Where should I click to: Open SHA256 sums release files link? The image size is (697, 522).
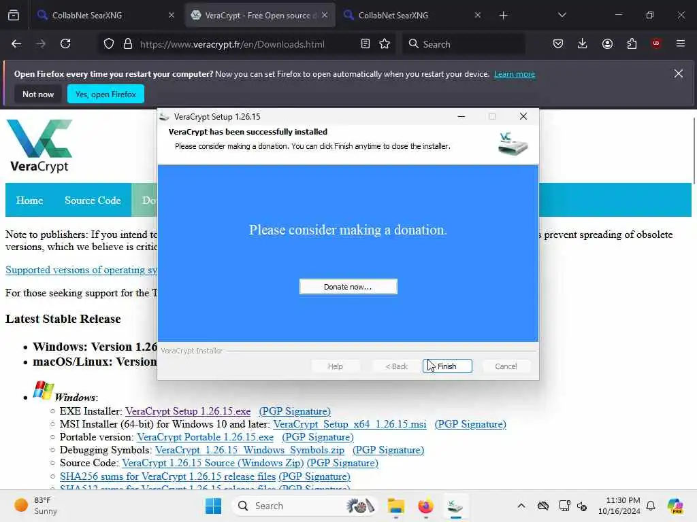pyautogui.click(x=168, y=476)
